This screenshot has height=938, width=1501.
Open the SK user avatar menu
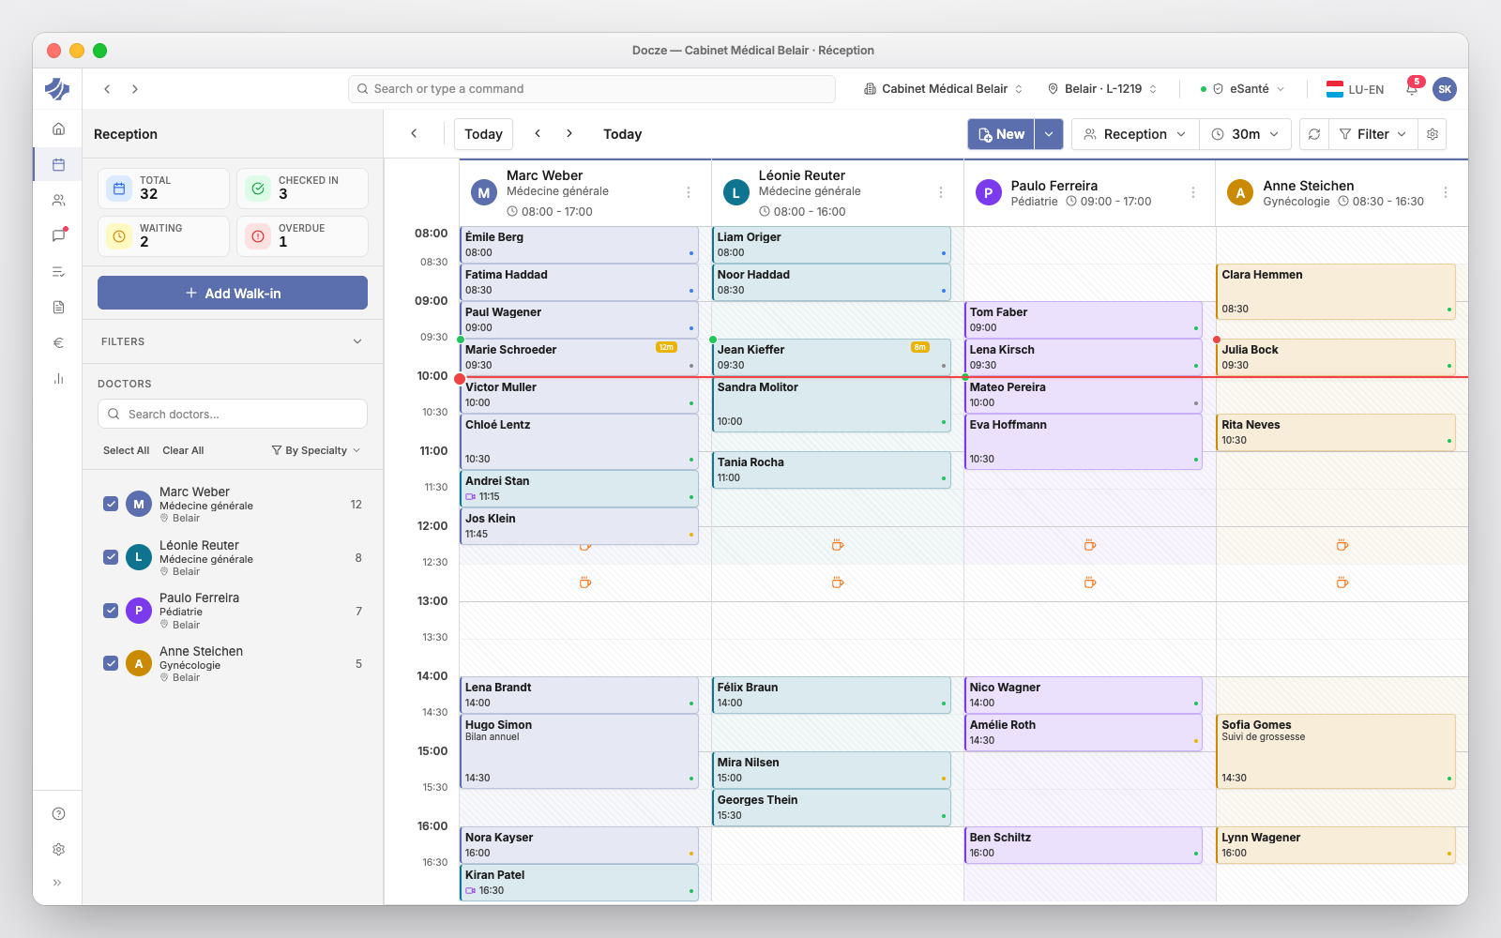click(x=1445, y=89)
